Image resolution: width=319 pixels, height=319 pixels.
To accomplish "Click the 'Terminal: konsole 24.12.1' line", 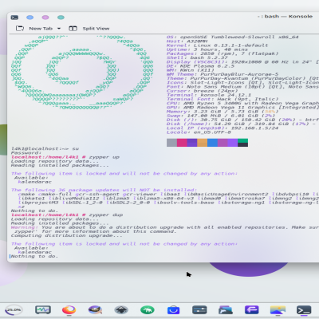I will tap(209, 95).
